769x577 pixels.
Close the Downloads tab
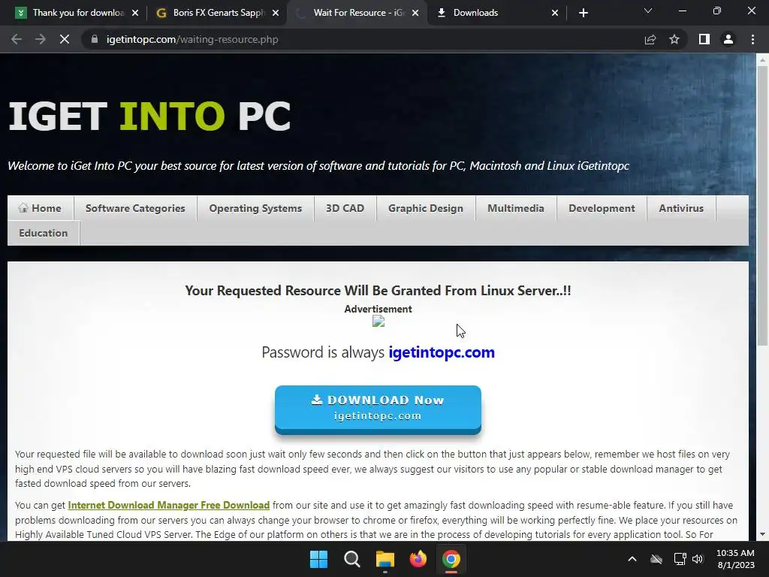[555, 13]
